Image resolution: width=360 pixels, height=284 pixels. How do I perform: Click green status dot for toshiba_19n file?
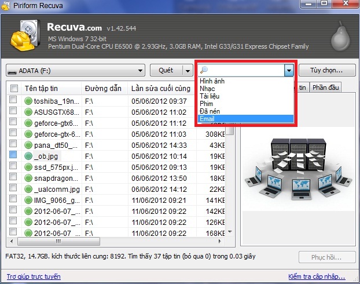28,101
